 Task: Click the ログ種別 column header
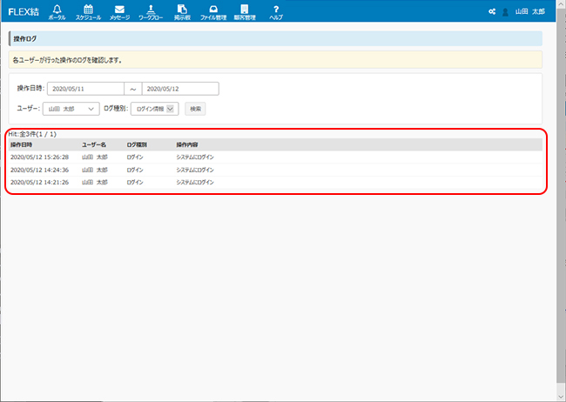pyautogui.click(x=137, y=144)
